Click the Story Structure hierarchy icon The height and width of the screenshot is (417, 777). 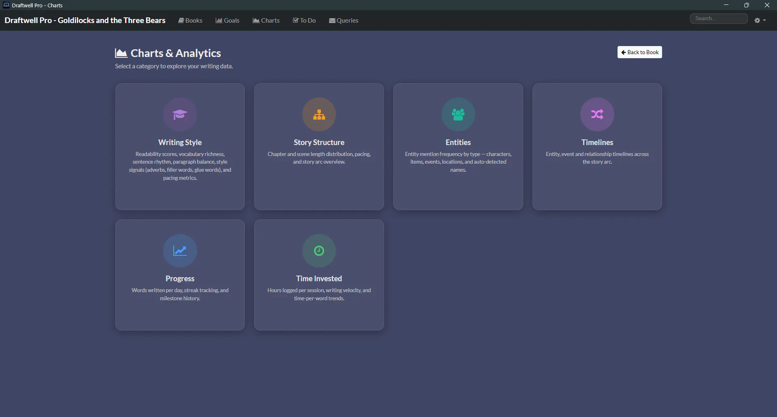[x=319, y=114]
